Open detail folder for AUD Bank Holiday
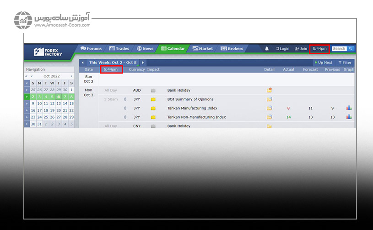Viewport: 373px width, 230px height. pyautogui.click(x=270, y=90)
